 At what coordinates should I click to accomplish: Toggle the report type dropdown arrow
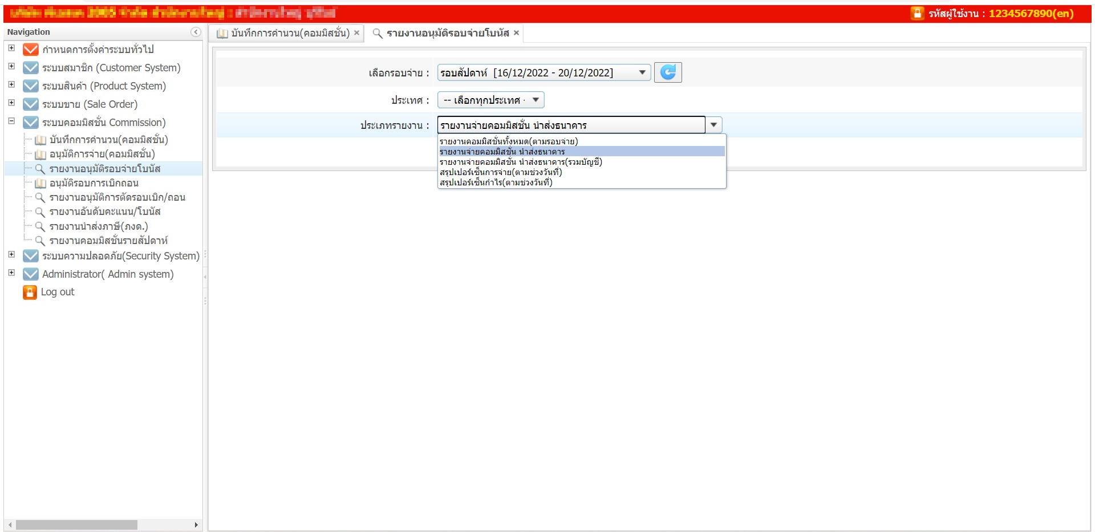pyautogui.click(x=713, y=125)
